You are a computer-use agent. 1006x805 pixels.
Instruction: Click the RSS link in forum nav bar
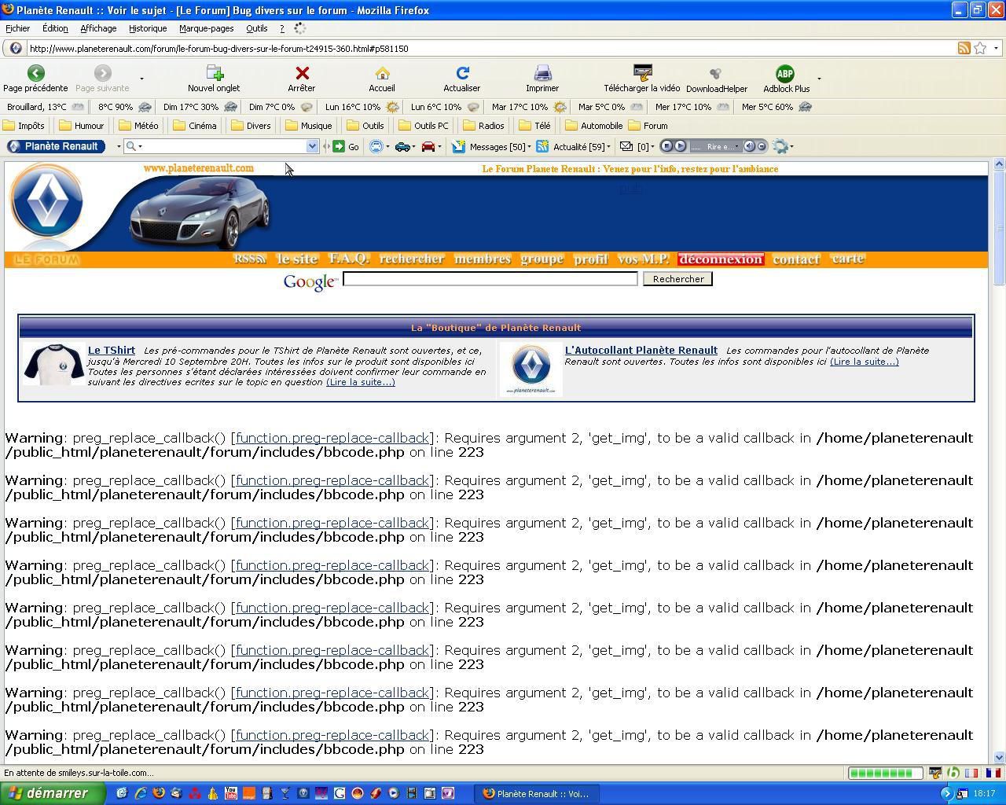pos(250,259)
